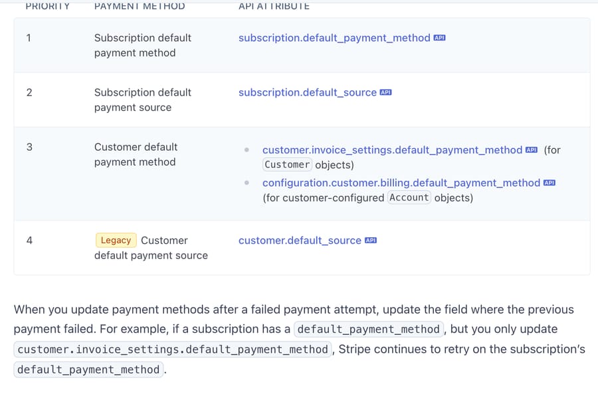This screenshot has width=598, height=396.
Task: Click '(for customer-configured' text in row 3
Action: click(324, 198)
